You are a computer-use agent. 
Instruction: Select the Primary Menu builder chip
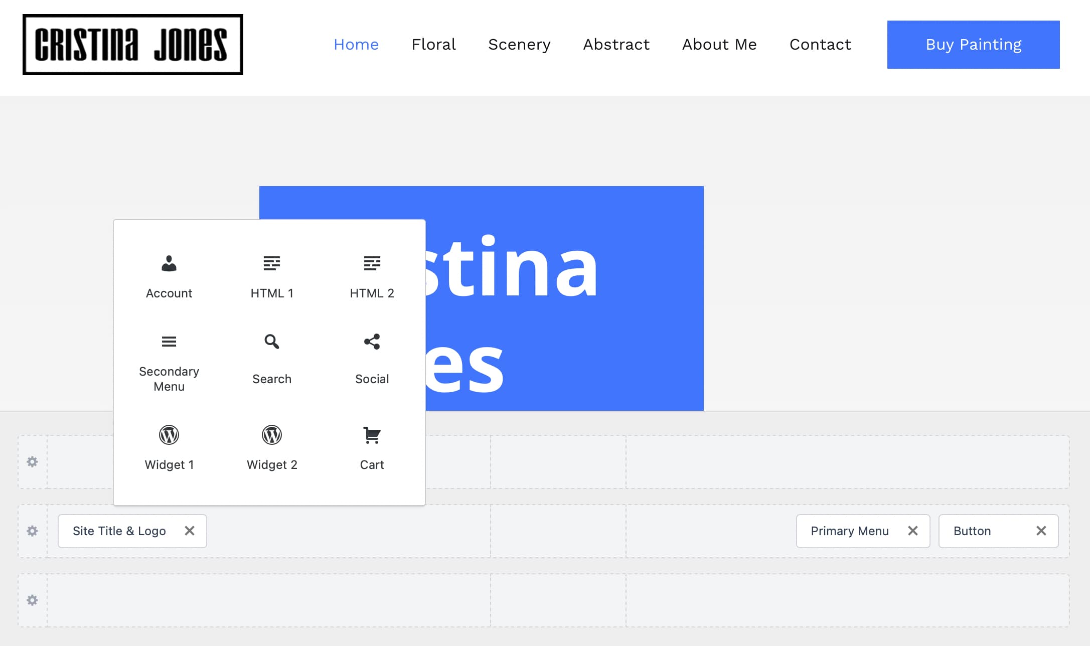[x=849, y=531]
